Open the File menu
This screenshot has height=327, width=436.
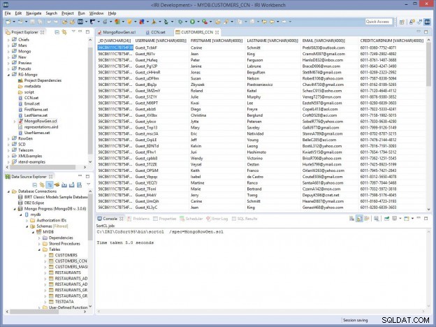coord(8,13)
